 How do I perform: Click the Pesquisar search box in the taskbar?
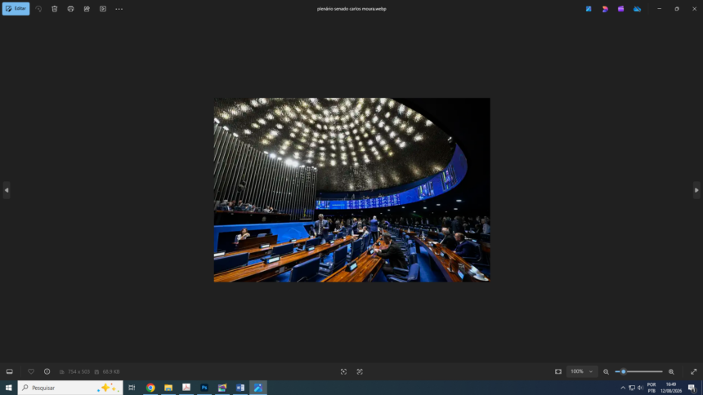[x=70, y=388]
